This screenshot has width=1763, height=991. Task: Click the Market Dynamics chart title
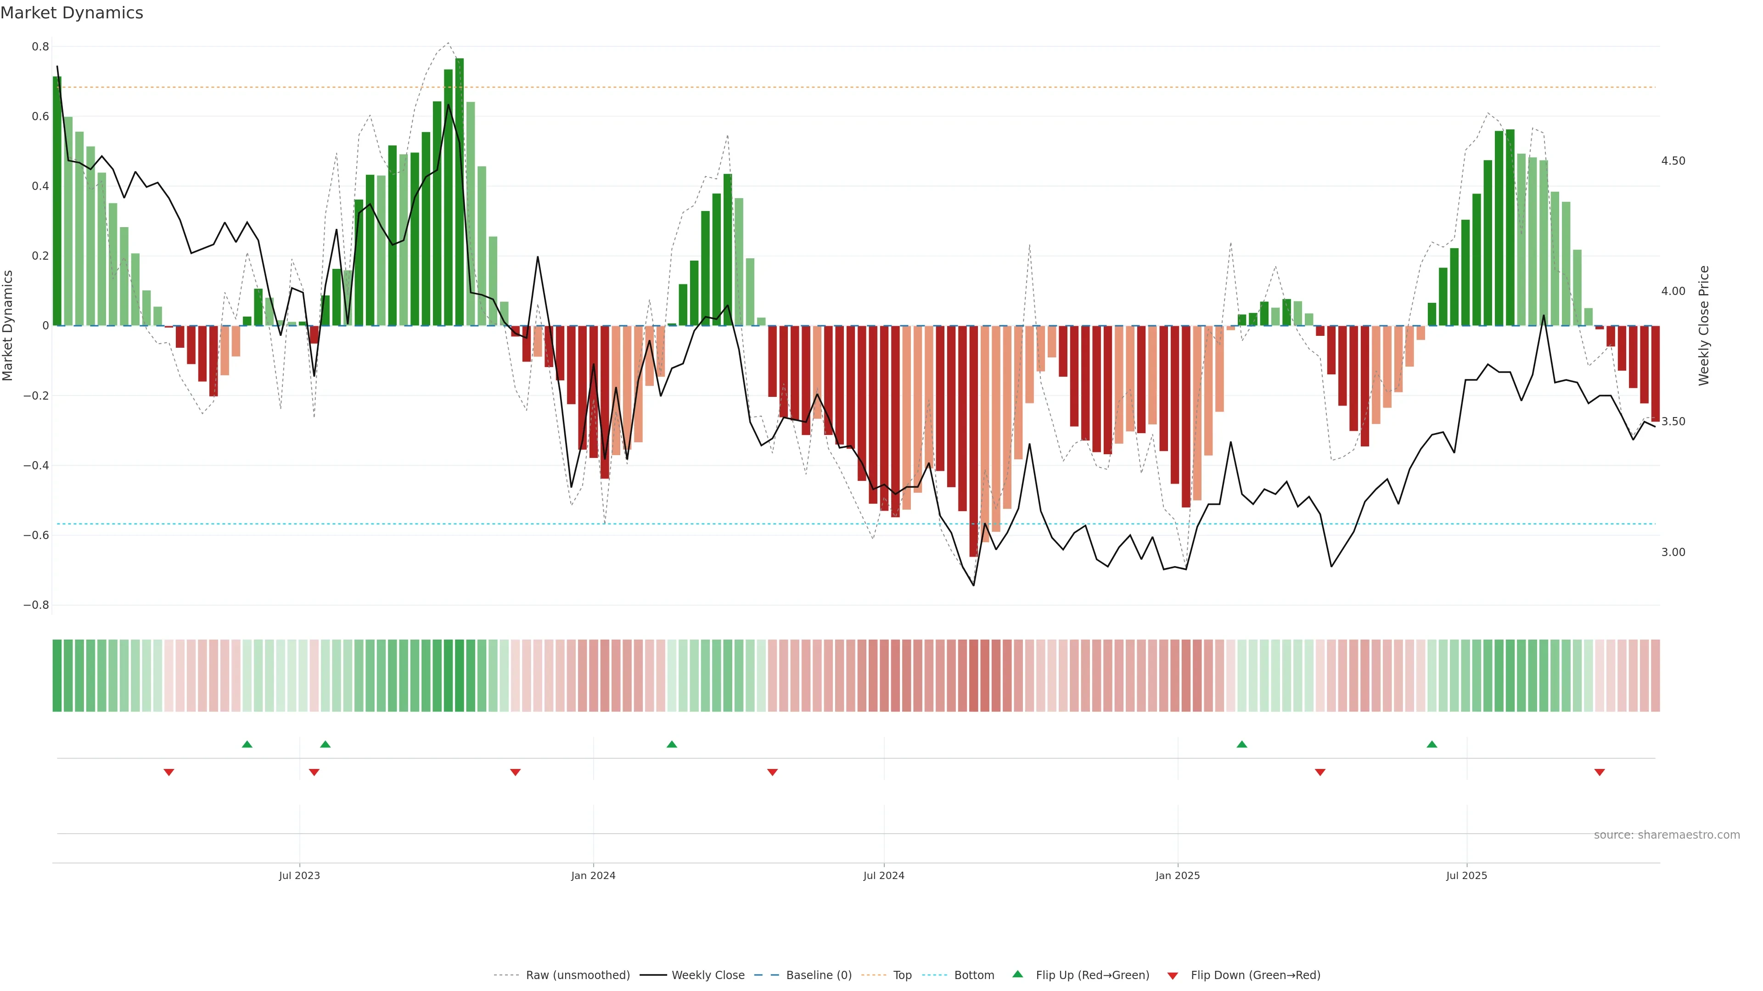pos(72,13)
